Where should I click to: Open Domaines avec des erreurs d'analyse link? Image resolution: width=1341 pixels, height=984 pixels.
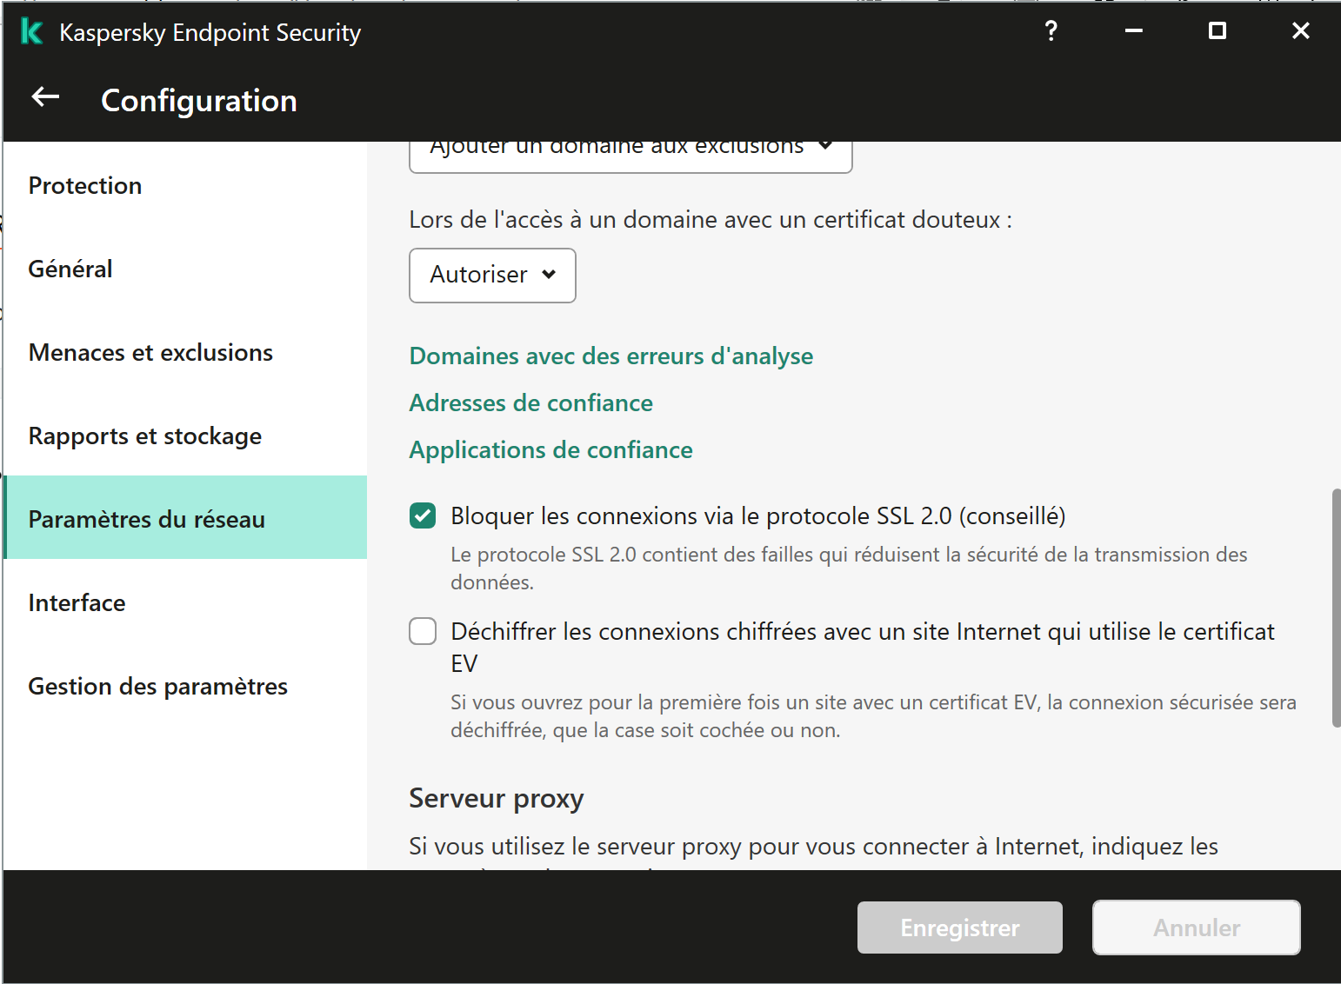(x=611, y=356)
